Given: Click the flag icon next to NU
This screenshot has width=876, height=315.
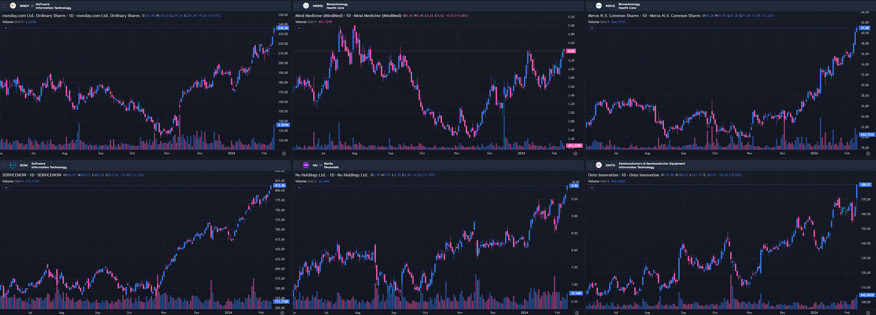Looking at the screenshot, I should (x=321, y=165).
